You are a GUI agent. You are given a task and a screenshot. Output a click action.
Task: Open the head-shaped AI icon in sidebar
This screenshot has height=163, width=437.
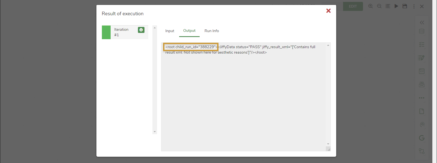[x=422, y=125]
